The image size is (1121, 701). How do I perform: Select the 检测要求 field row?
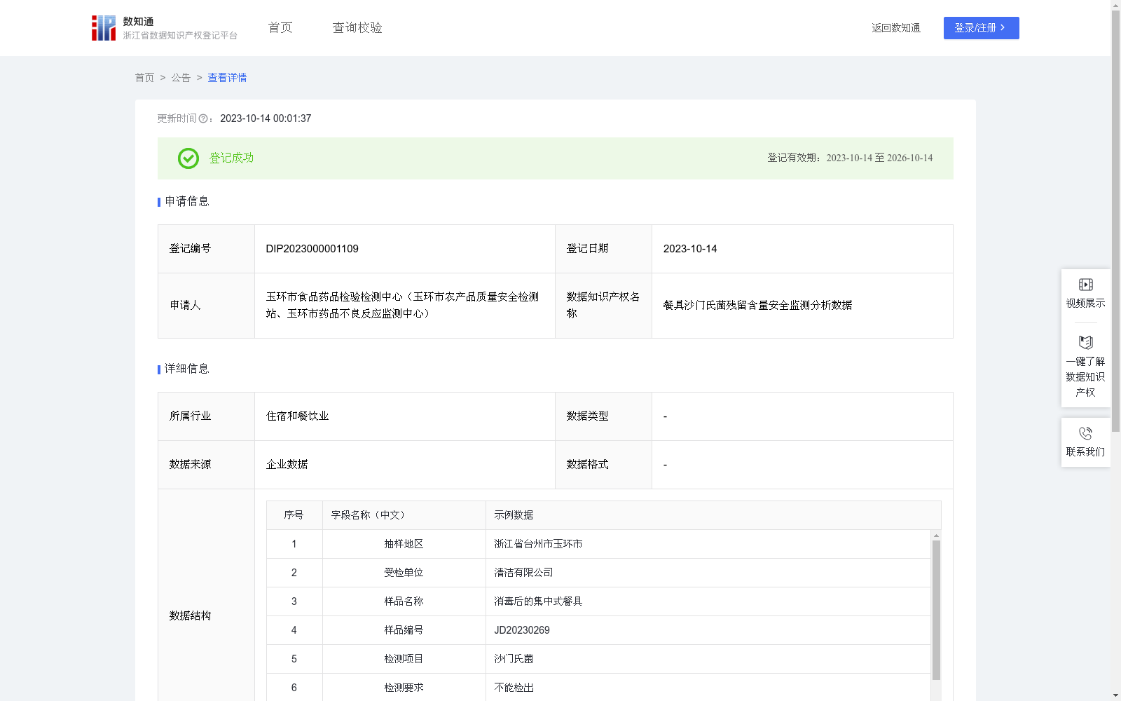click(598, 687)
